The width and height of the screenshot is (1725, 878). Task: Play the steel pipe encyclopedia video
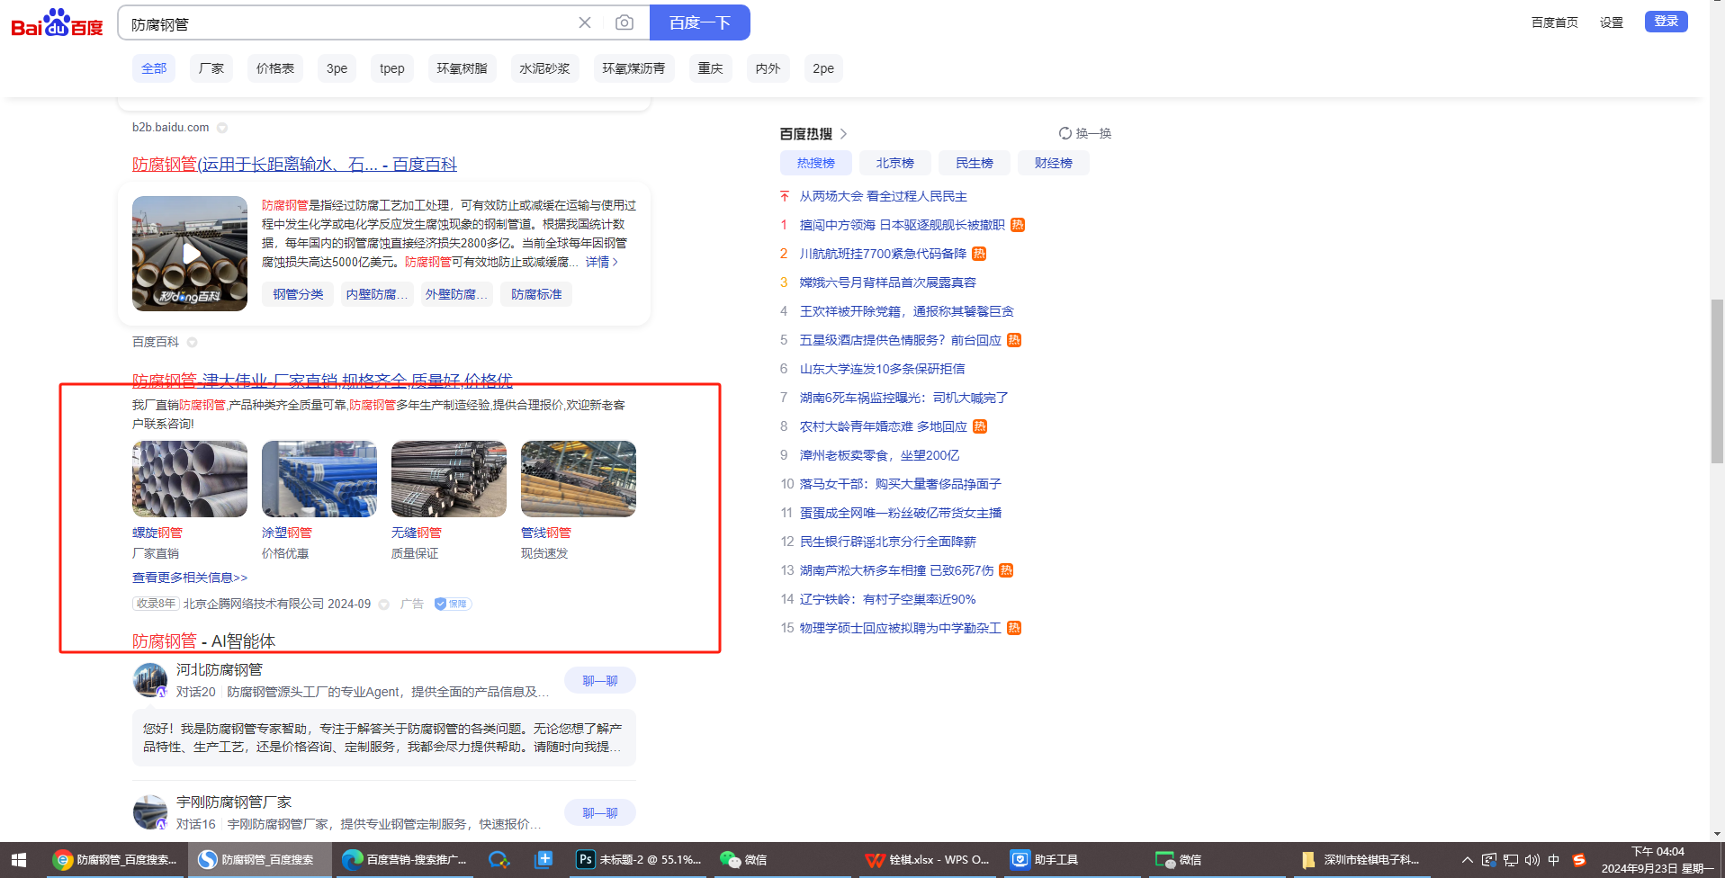click(x=190, y=254)
